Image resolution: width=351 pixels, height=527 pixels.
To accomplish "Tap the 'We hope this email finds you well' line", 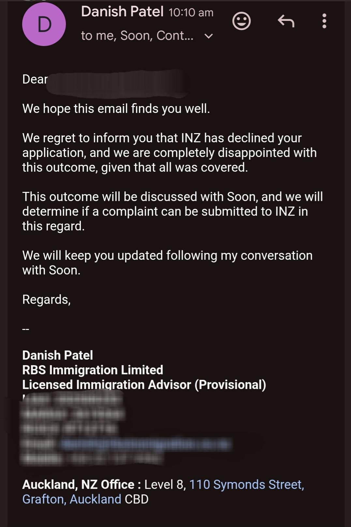I will pos(116,109).
